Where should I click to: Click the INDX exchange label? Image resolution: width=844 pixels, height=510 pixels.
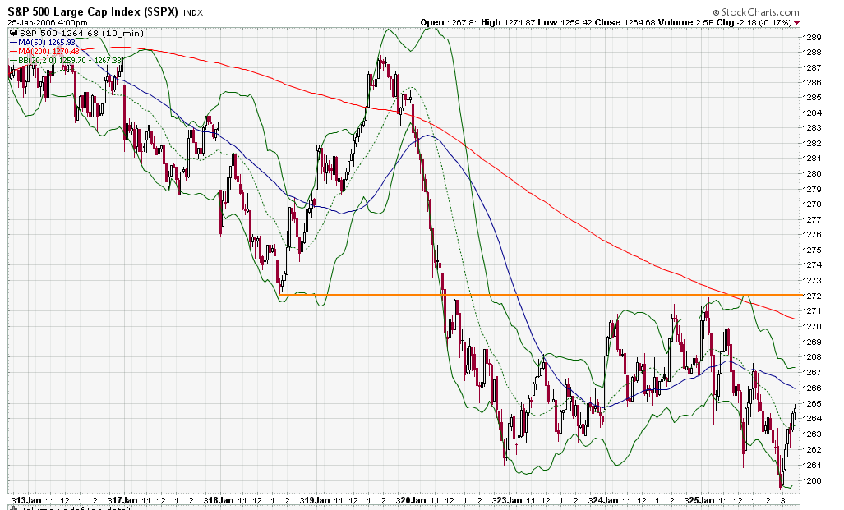pos(193,13)
